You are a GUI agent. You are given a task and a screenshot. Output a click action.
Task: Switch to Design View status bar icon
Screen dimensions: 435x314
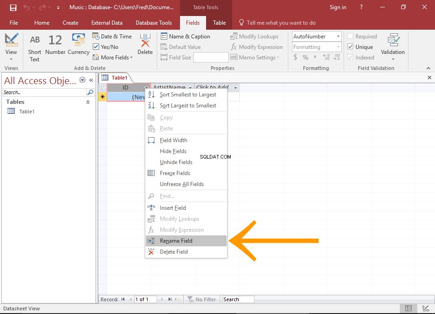(425, 308)
